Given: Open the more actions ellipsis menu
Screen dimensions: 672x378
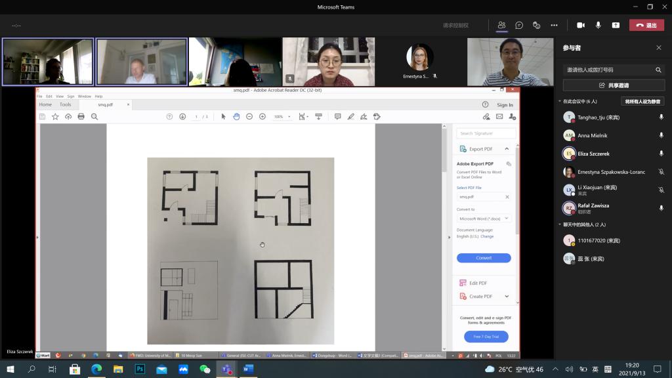Looking at the screenshot, I should pyautogui.click(x=554, y=25).
